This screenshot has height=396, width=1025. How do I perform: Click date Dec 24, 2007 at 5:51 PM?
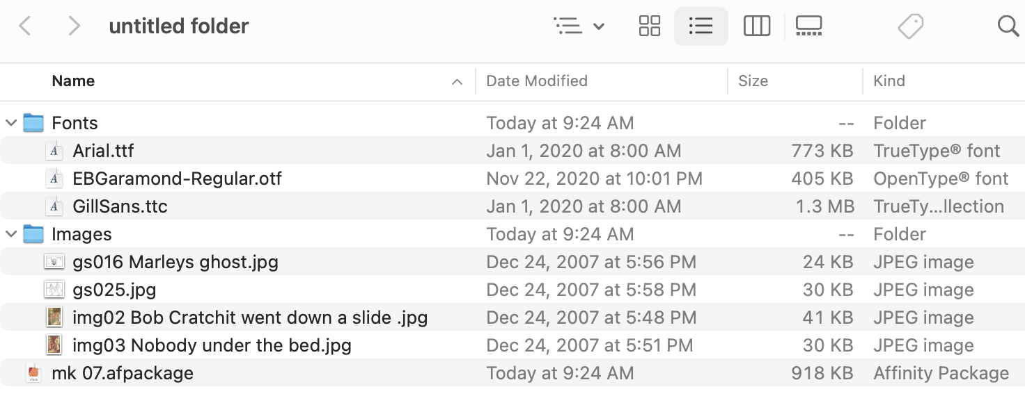pyautogui.click(x=589, y=345)
